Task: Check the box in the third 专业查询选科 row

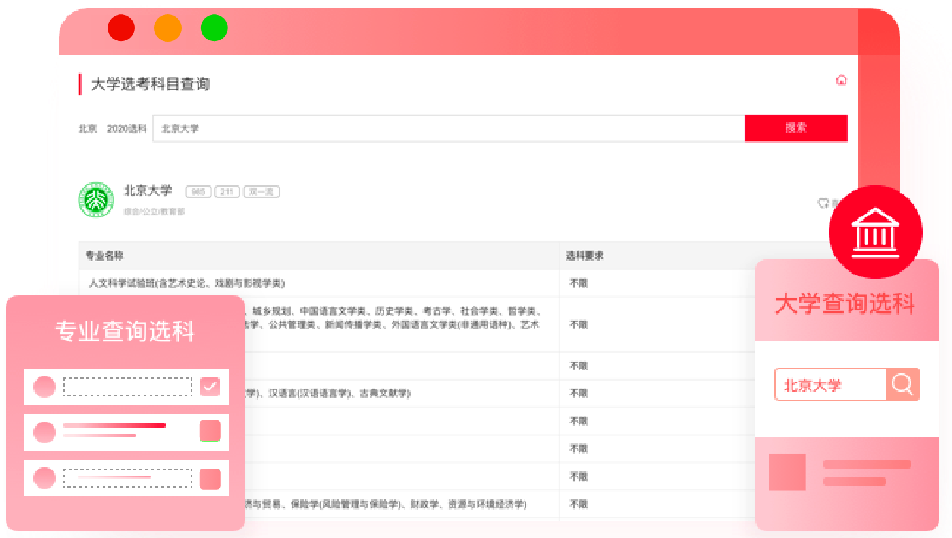Action: (210, 479)
